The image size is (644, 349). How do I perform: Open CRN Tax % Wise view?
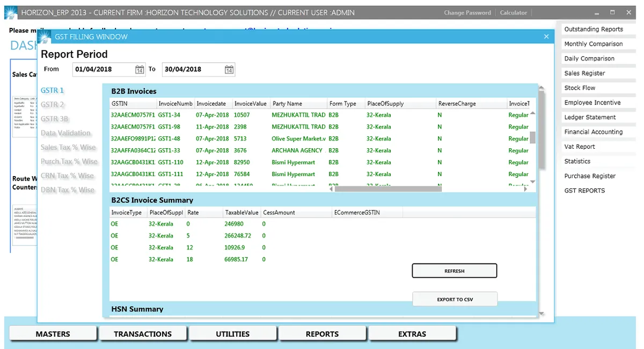pos(68,175)
